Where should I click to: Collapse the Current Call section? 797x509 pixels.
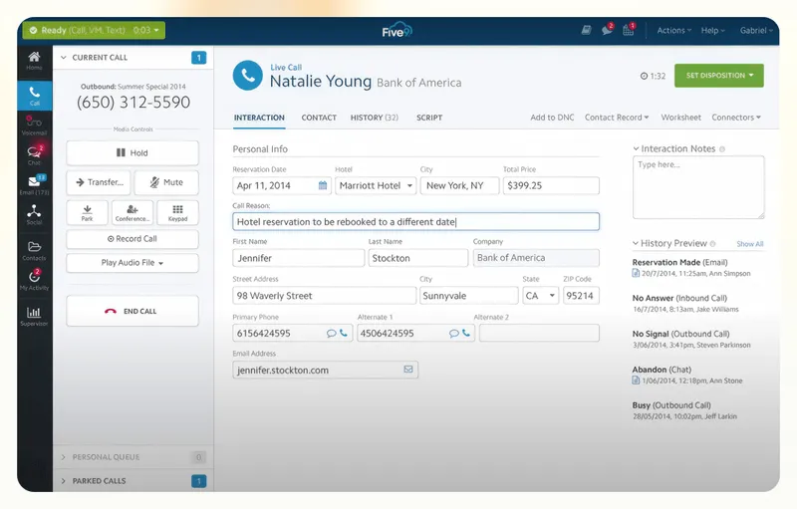tap(64, 58)
